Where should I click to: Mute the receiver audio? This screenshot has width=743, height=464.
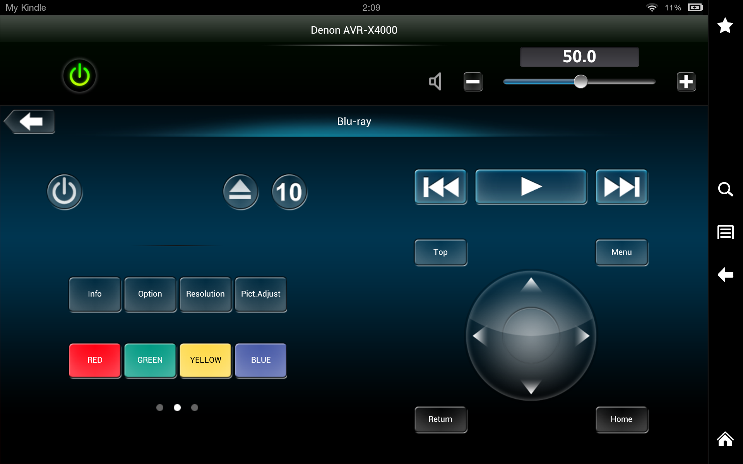pos(435,82)
